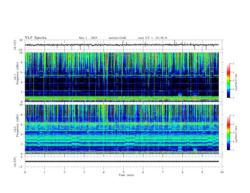Click the time axis tick label '0'
This screenshot has height=193, width=250.
25,172
